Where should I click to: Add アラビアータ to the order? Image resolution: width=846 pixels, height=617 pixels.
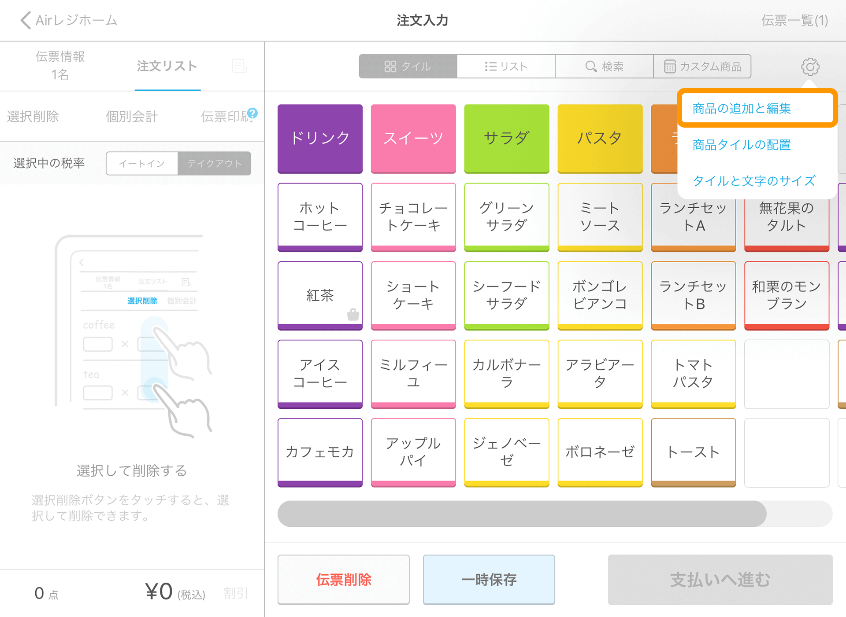(600, 374)
